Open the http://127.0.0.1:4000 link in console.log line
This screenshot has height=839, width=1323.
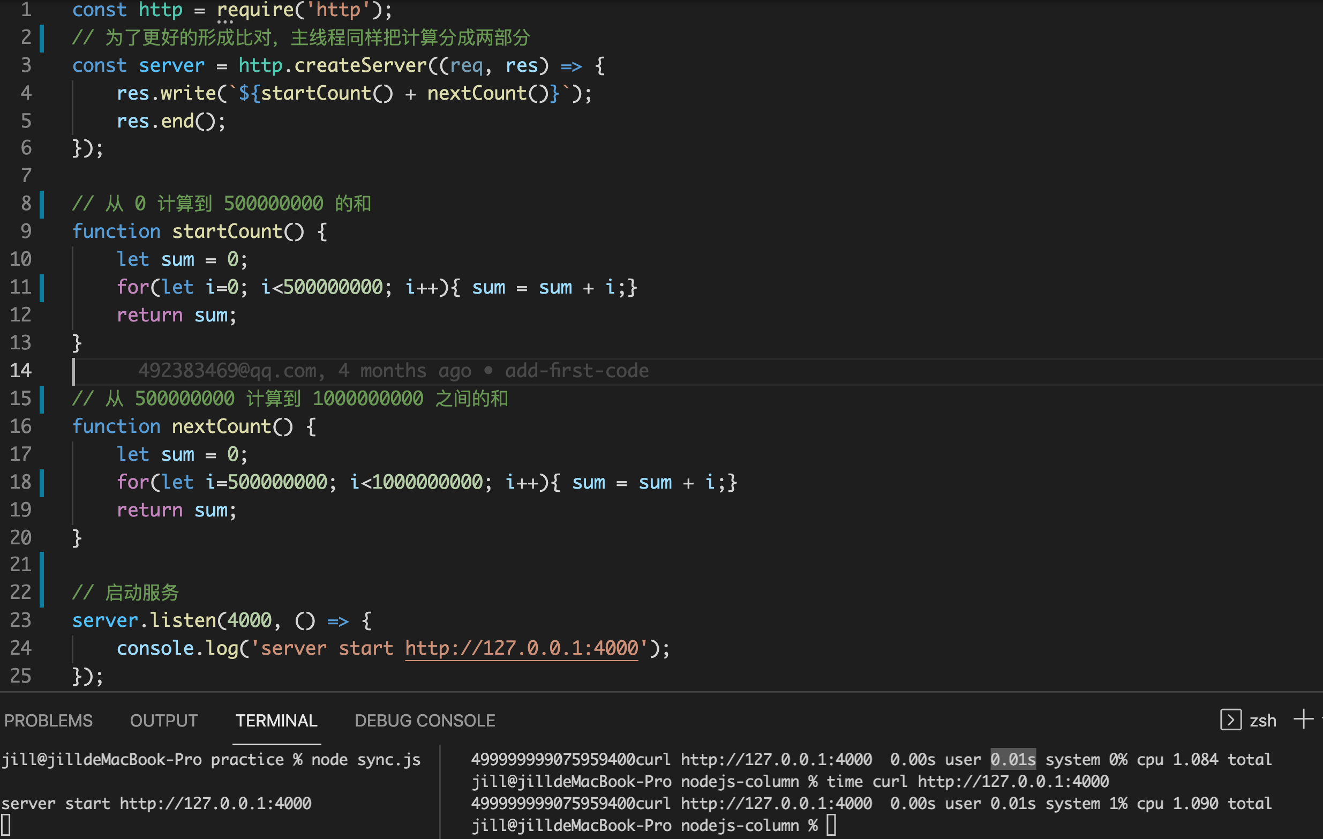(521, 648)
